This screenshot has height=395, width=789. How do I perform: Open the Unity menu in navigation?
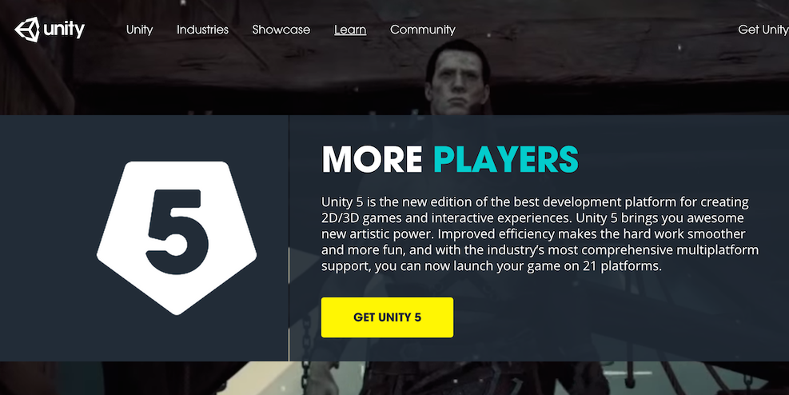[139, 30]
